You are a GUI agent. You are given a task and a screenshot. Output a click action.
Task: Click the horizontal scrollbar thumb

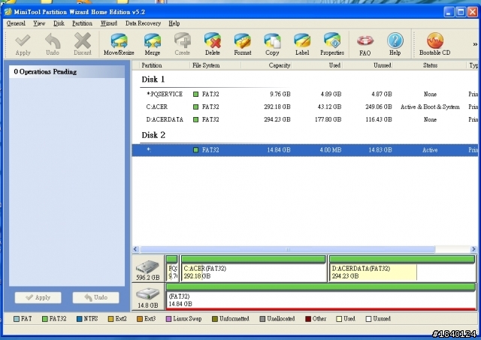point(287,249)
